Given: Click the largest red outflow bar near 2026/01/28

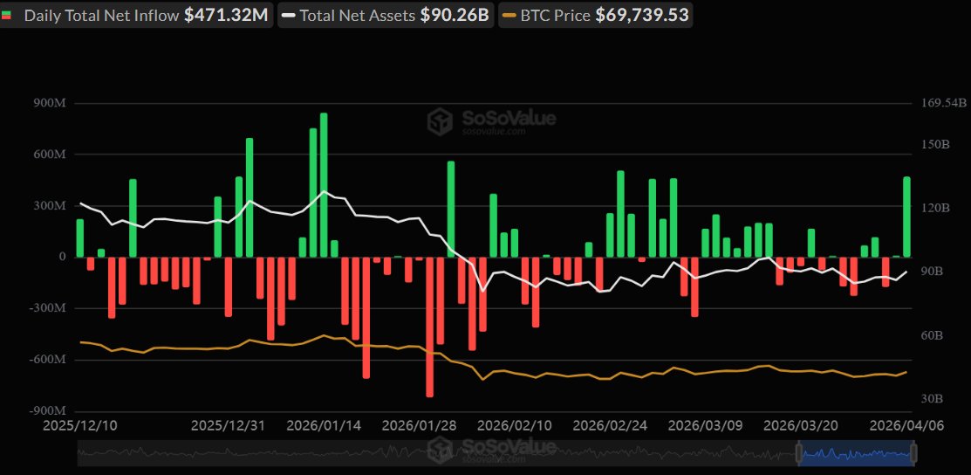Looking at the screenshot, I should tap(430, 327).
